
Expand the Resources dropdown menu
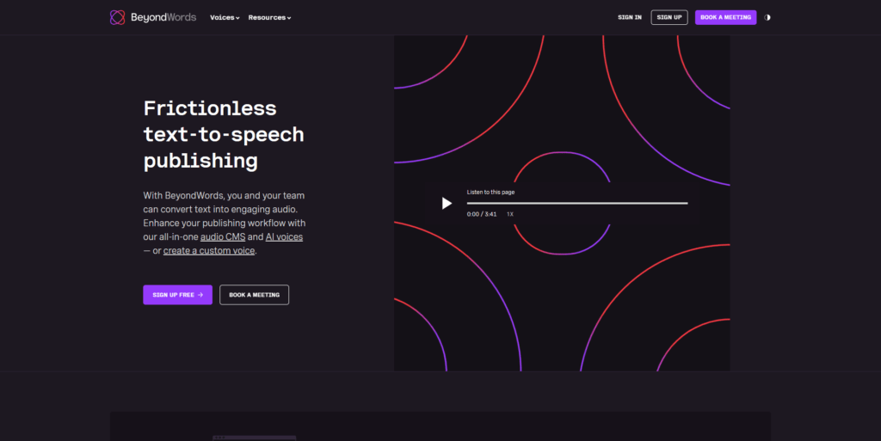(x=269, y=17)
